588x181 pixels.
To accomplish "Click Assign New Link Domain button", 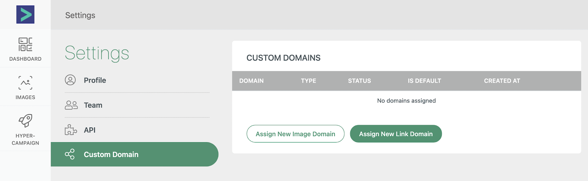I will point(396,134).
